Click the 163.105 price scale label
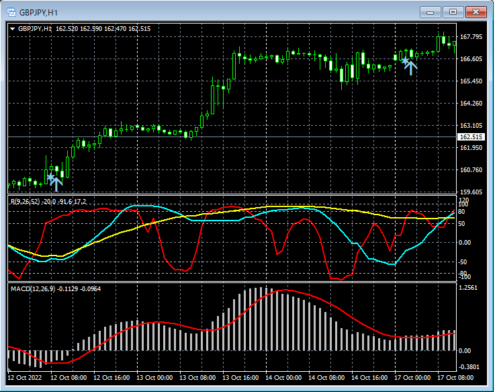The image size is (495, 392). point(471,126)
